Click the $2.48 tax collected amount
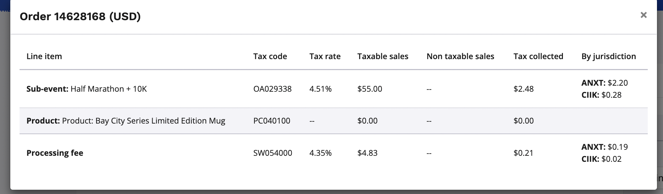 (x=523, y=89)
